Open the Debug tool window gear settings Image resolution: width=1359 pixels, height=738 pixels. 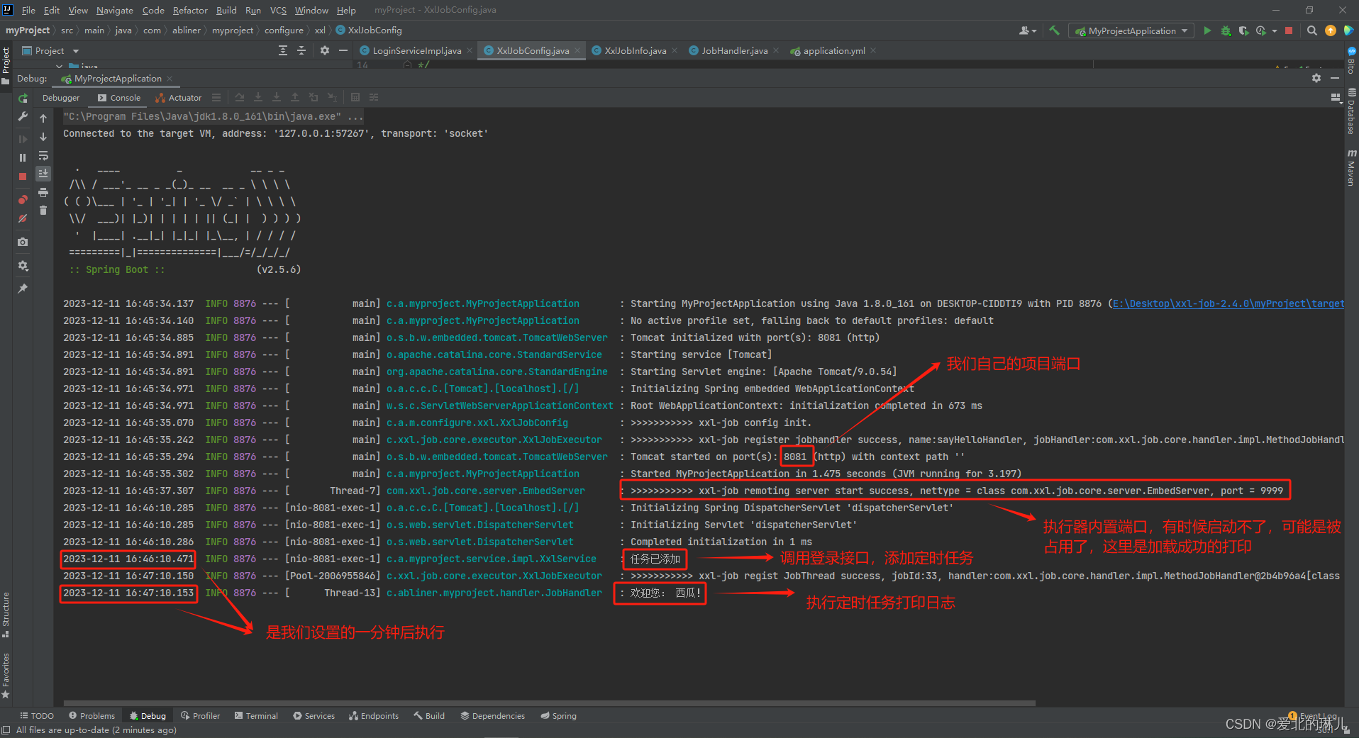click(1316, 78)
